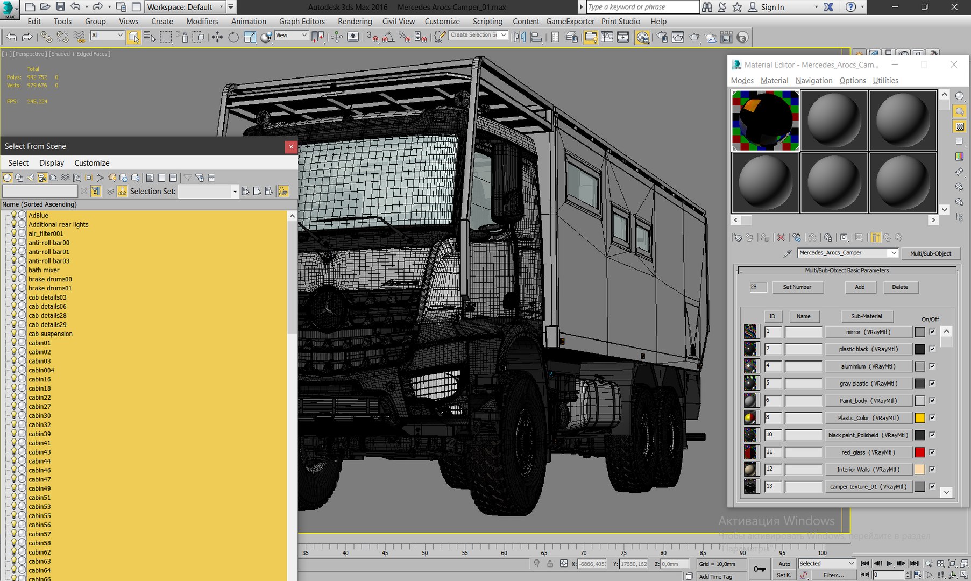
Task: Click the Set Number button
Action: tap(797, 287)
